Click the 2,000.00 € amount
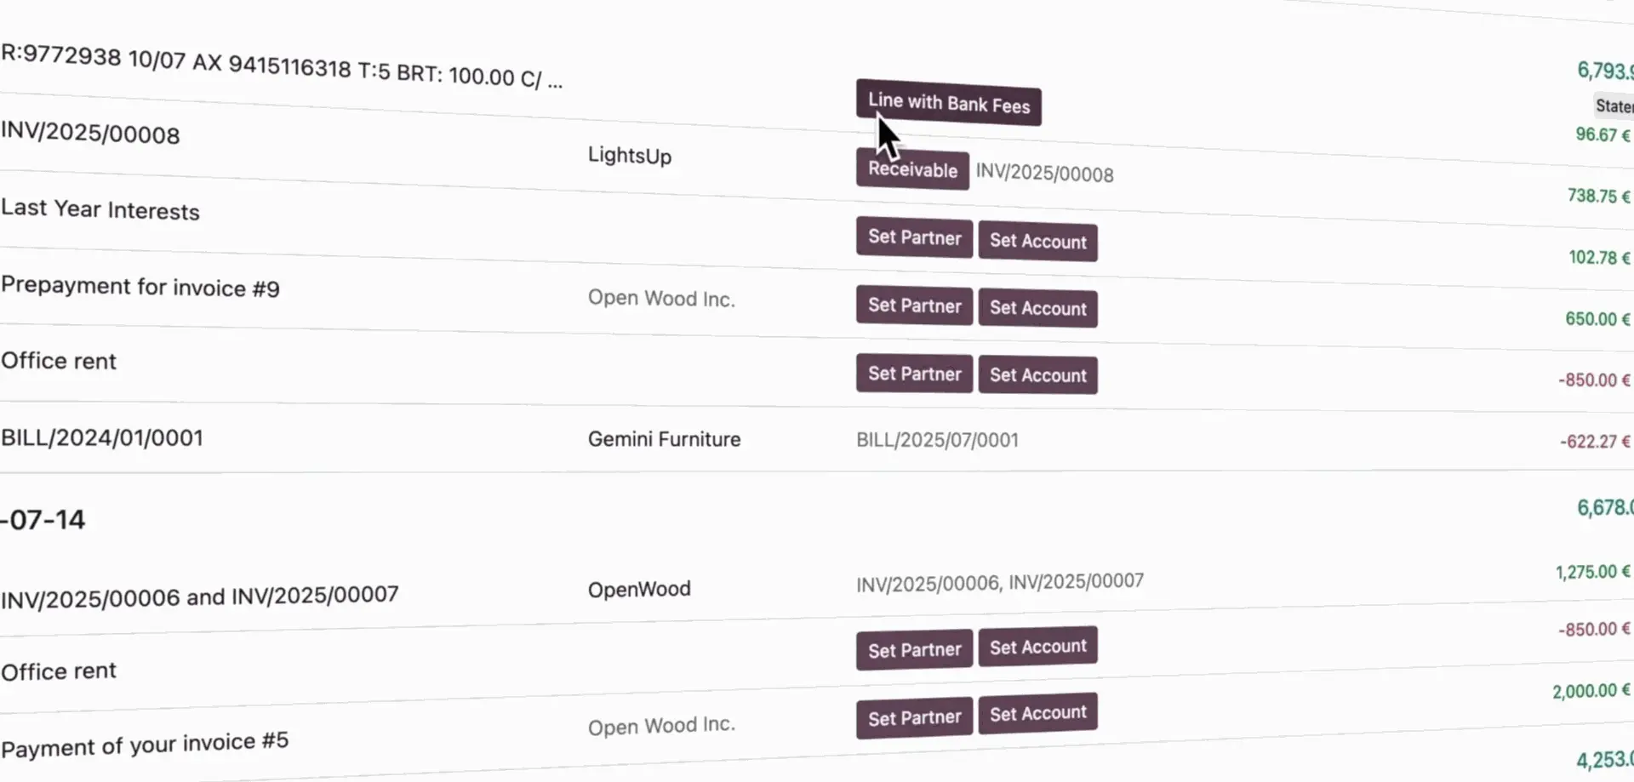The image size is (1634, 782). [1591, 691]
